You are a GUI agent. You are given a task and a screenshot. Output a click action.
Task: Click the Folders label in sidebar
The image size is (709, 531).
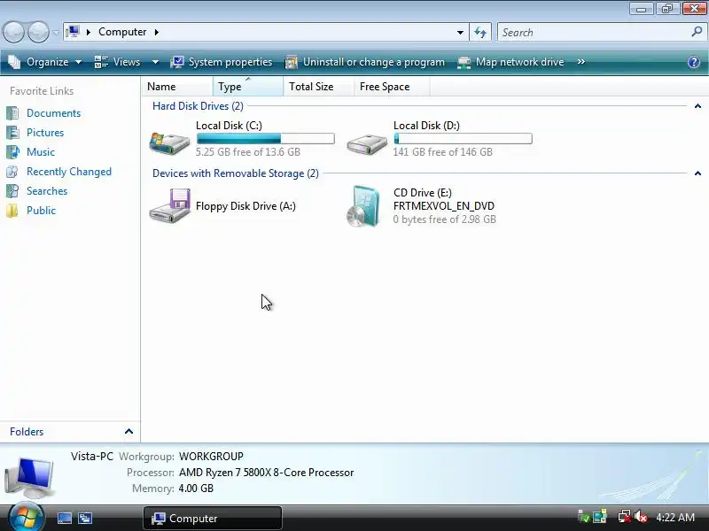click(x=27, y=432)
